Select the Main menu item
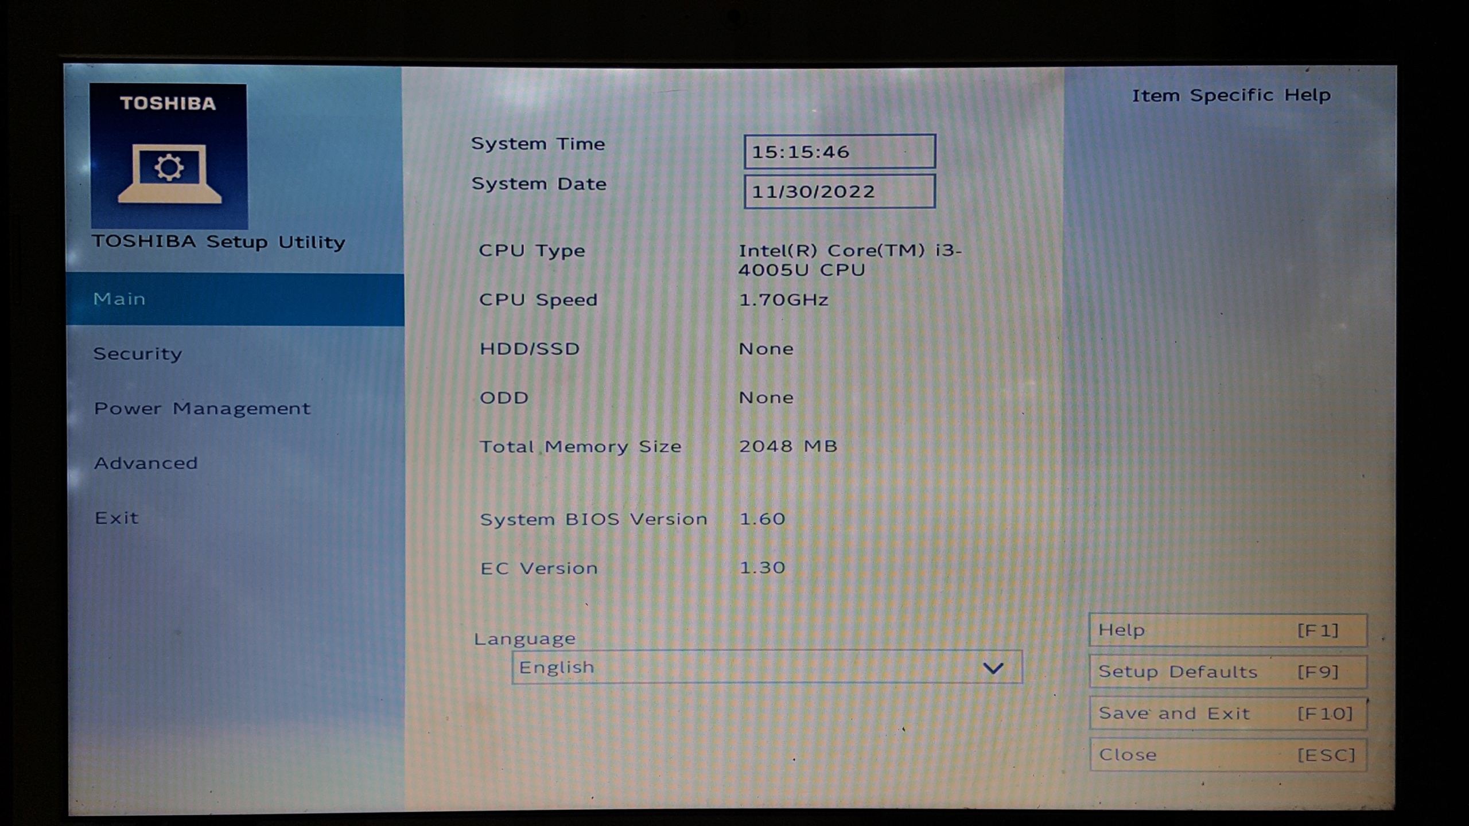This screenshot has width=1469, height=826. [119, 299]
